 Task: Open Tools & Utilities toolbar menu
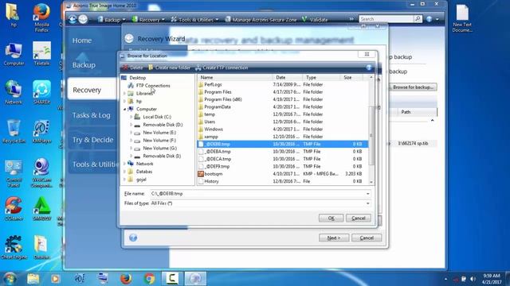click(194, 20)
